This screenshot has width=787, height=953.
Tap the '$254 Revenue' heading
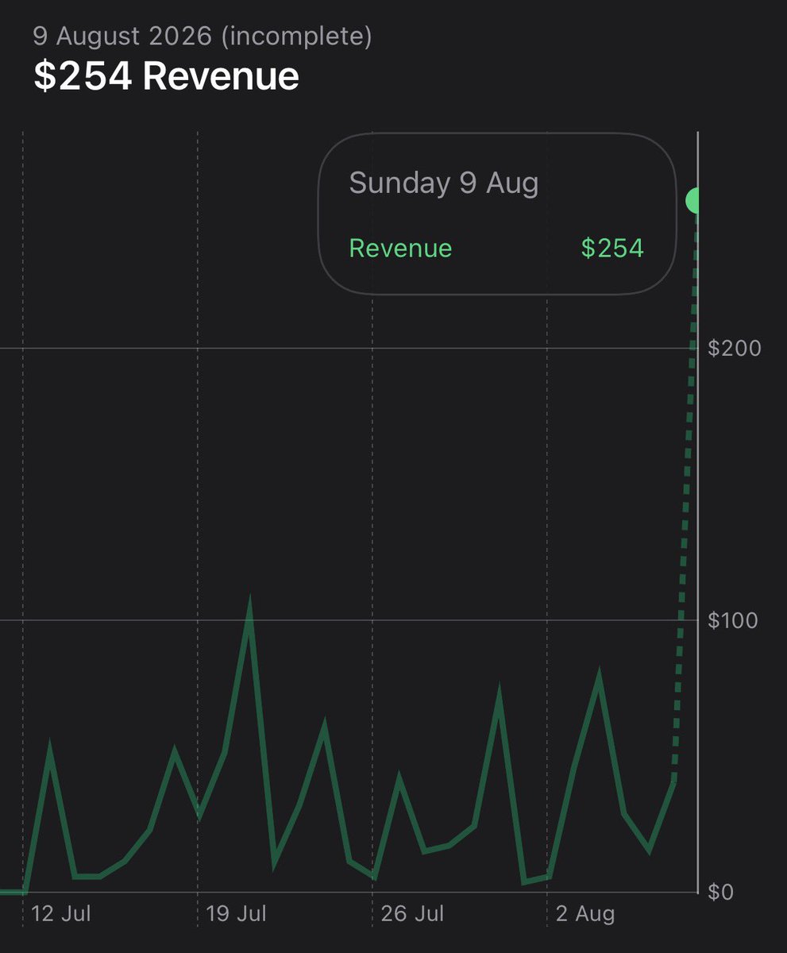(x=166, y=77)
